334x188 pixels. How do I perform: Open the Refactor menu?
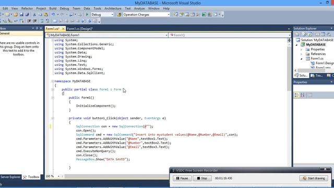click(x=27, y=8)
